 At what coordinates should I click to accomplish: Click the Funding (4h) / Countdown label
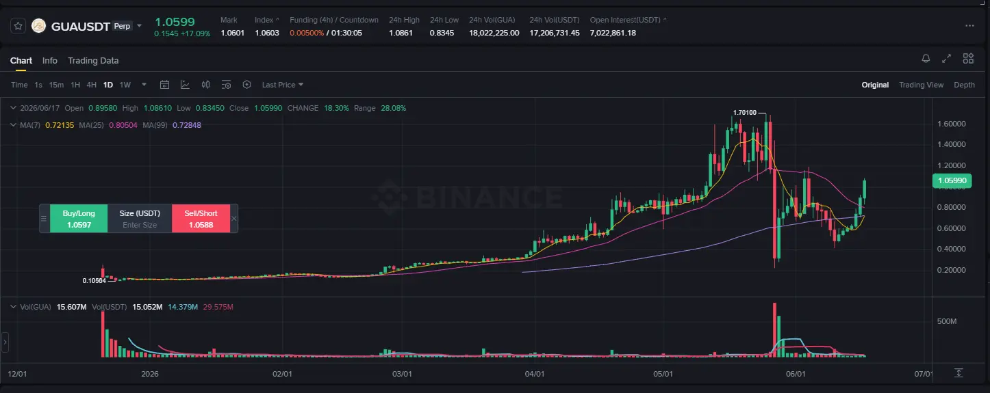(x=334, y=20)
